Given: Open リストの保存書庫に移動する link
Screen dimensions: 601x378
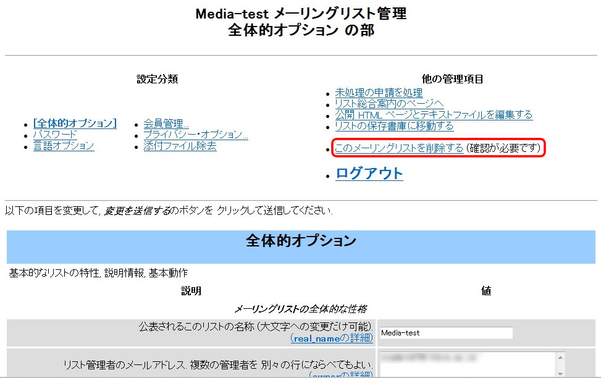Looking at the screenshot, I should 394,126.
